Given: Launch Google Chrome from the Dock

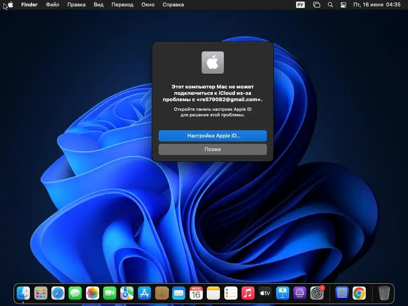Looking at the screenshot, I should (x=359, y=293).
